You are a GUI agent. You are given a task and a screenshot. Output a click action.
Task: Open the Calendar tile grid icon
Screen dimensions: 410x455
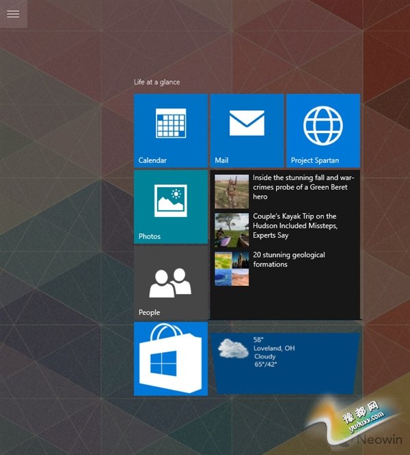[171, 124]
